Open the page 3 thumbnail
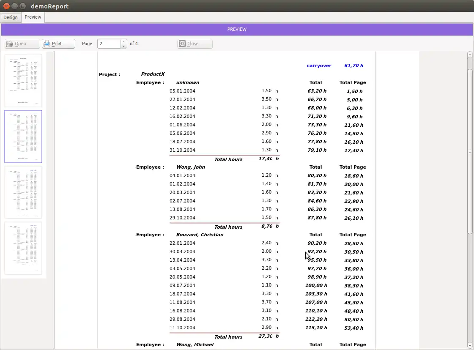 (x=23, y=192)
